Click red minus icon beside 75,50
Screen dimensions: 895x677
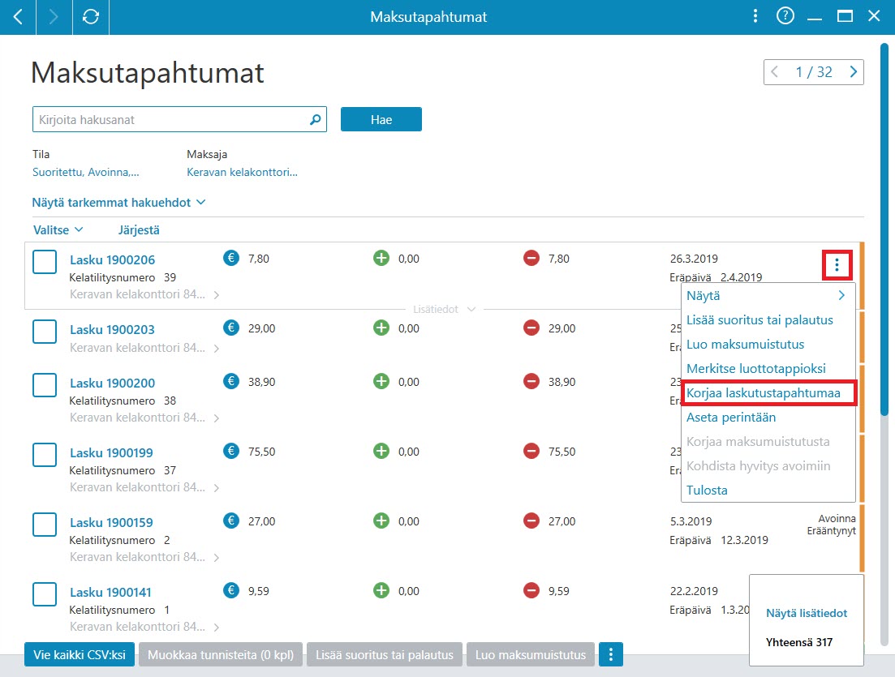[x=531, y=451]
